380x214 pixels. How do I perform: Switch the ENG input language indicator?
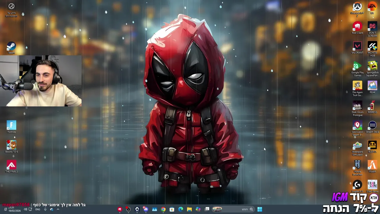click(38, 209)
